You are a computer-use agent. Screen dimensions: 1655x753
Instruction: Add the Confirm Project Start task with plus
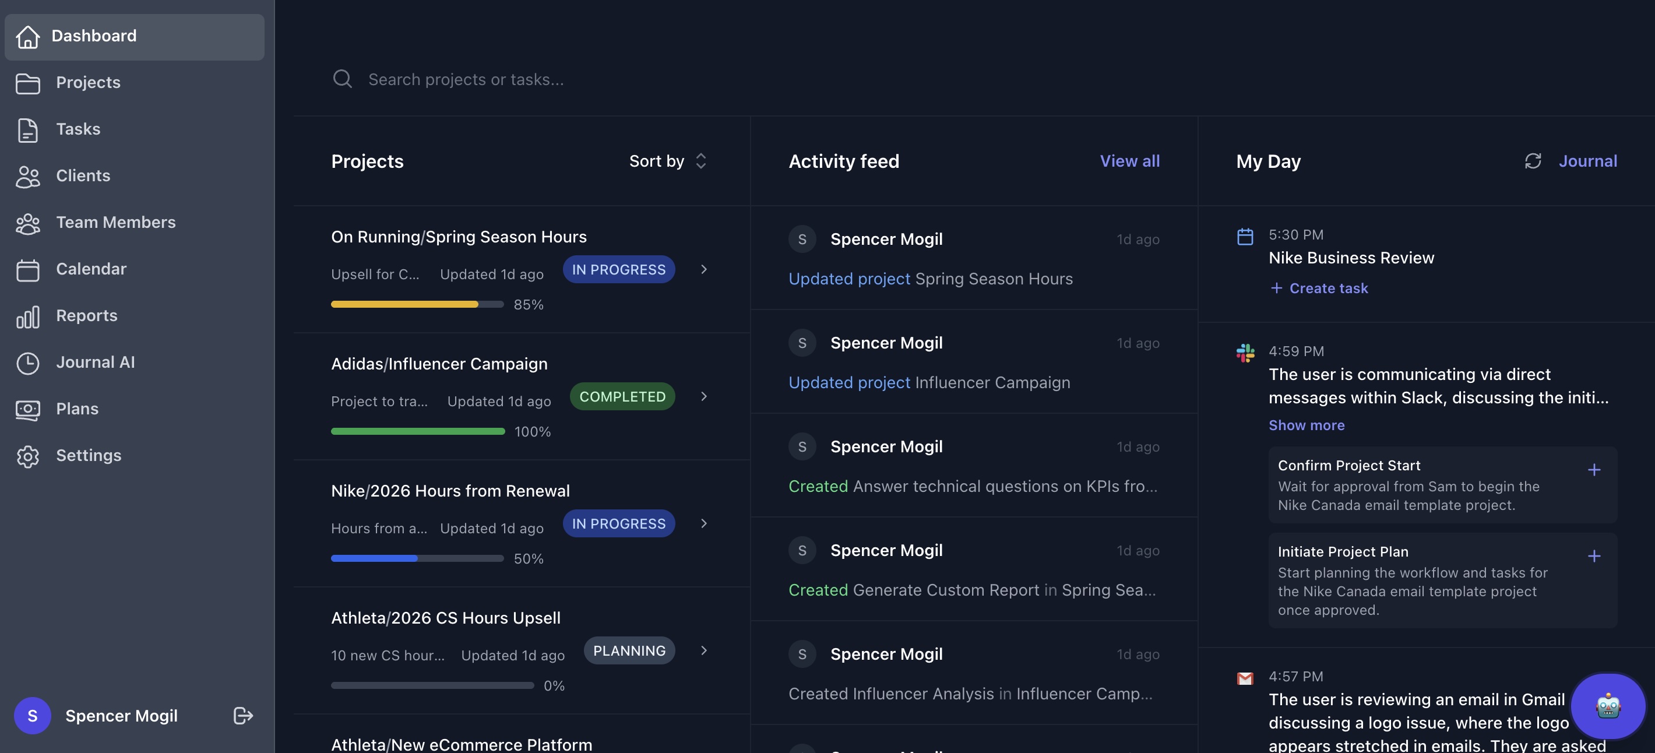tap(1594, 470)
